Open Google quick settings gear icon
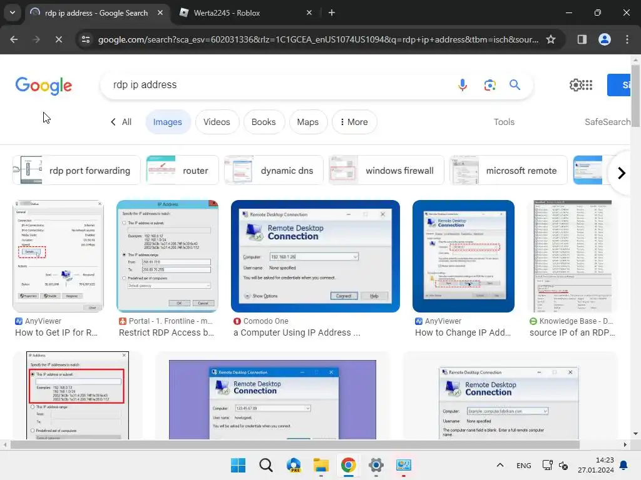The width and height of the screenshot is (641, 480). (576, 85)
